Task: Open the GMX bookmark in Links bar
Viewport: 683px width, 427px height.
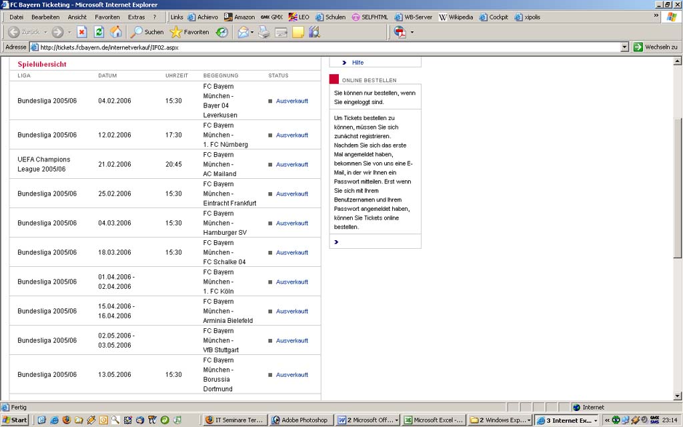Action: tap(271, 17)
